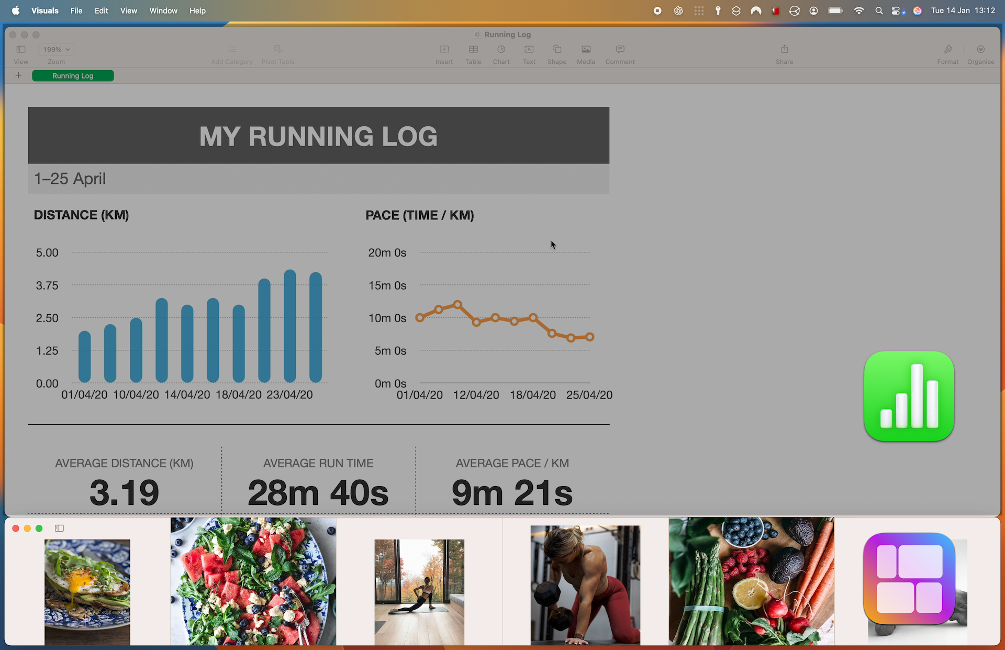
Task: Add a Comment to the sheet
Action: [x=619, y=53]
